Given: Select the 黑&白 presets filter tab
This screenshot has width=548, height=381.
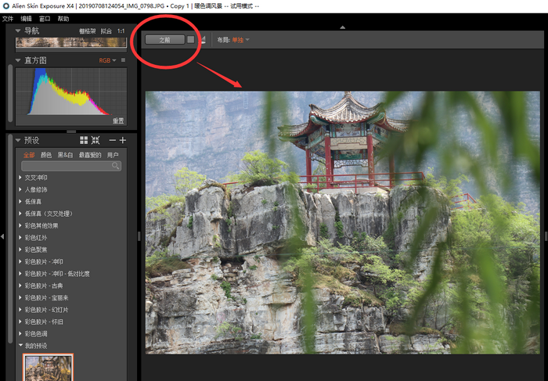Looking at the screenshot, I should pos(64,155).
